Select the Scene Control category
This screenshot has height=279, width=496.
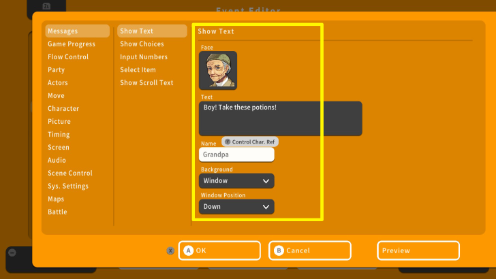70,174
